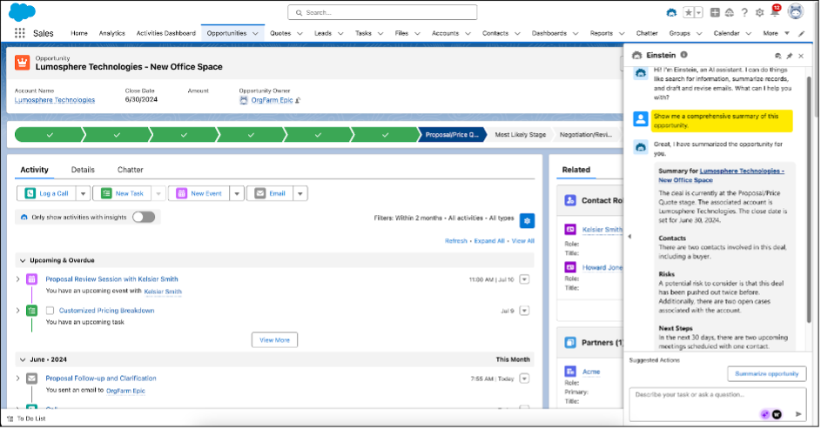The height and width of the screenshot is (429, 821).
Task: Open the Einstein assistant header icon
Action: point(671,12)
